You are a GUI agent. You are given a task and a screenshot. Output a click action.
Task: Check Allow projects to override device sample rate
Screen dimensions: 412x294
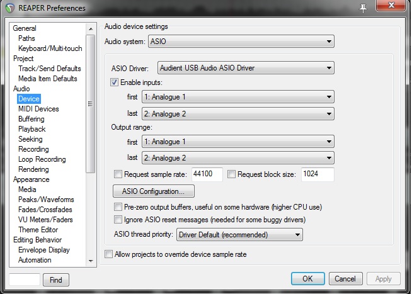tap(108, 254)
